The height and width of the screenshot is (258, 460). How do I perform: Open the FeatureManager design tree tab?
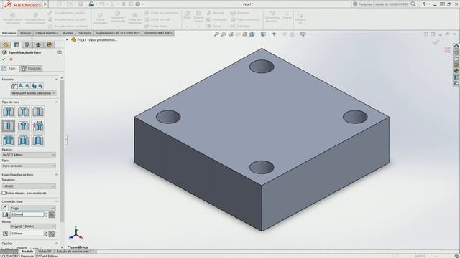point(5,44)
